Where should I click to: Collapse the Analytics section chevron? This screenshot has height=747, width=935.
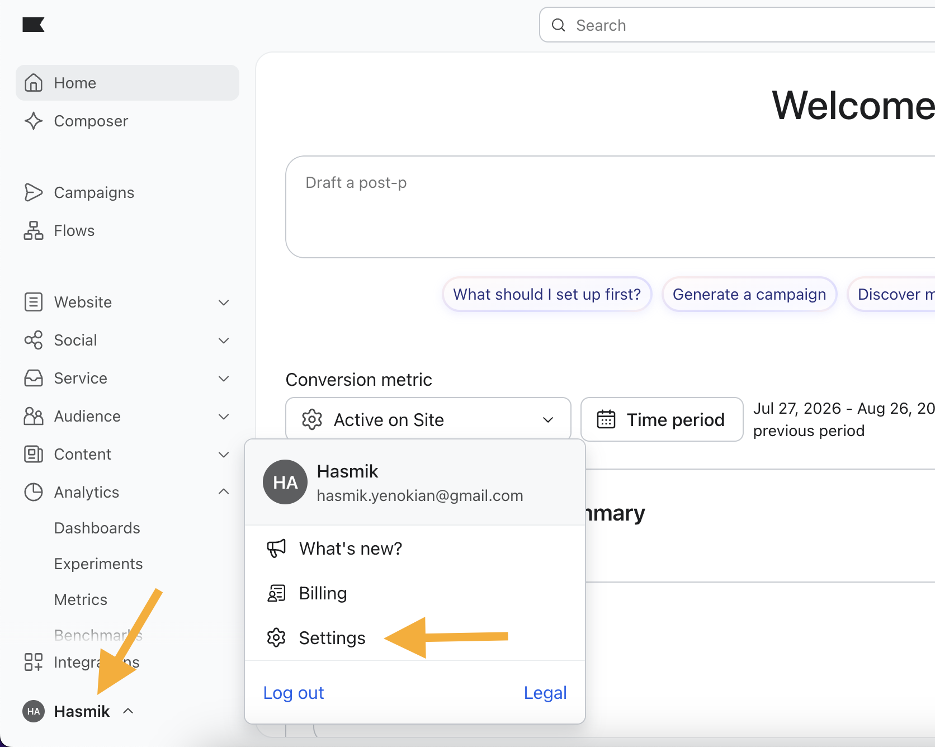pos(224,491)
